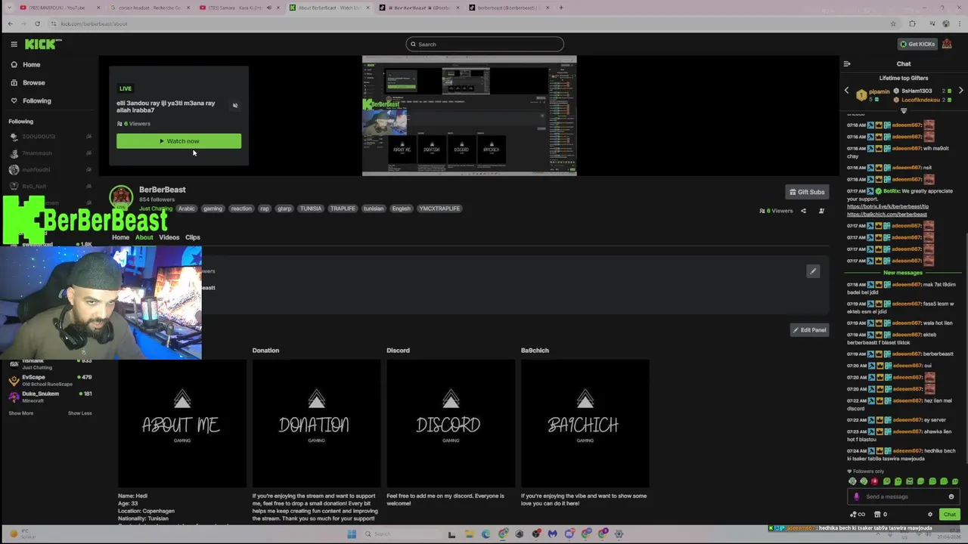Click the Send a message field
Viewport: 968px width, 544px height.
point(904,496)
